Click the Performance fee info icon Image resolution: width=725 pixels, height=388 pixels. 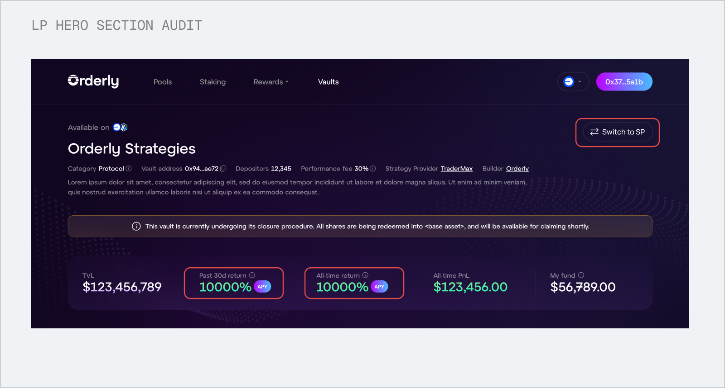(373, 169)
